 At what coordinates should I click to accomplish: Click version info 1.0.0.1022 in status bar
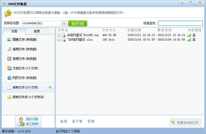point(16,131)
